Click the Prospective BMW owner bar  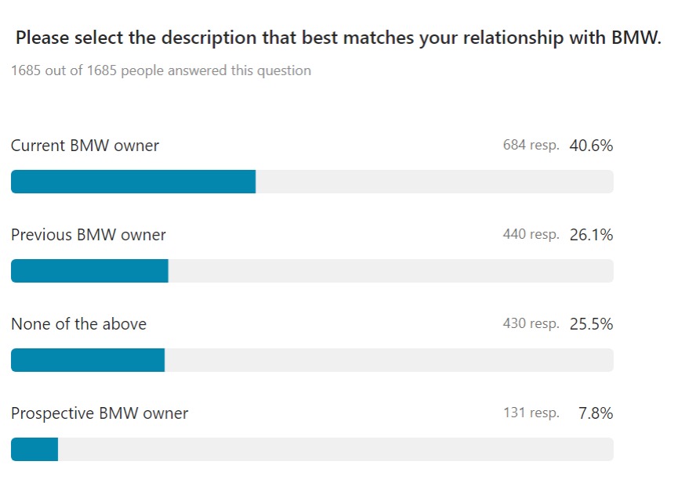coord(312,449)
